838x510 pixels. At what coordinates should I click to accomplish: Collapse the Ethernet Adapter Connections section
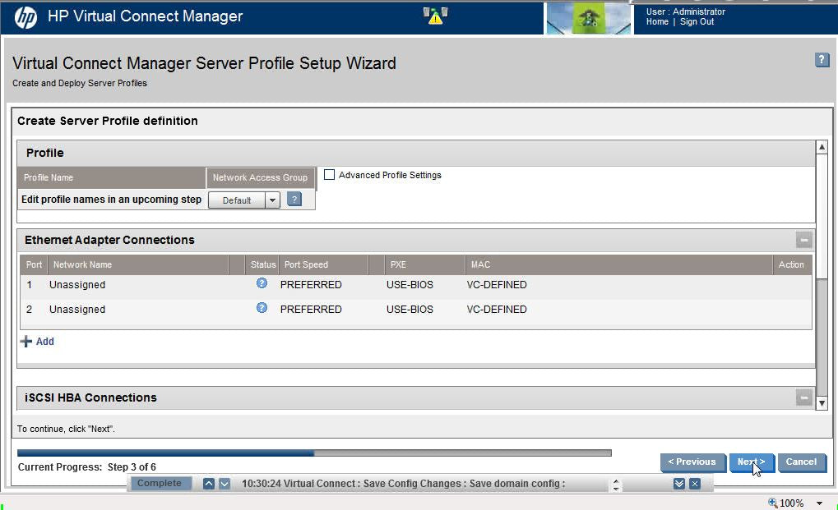tap(803, 240)
